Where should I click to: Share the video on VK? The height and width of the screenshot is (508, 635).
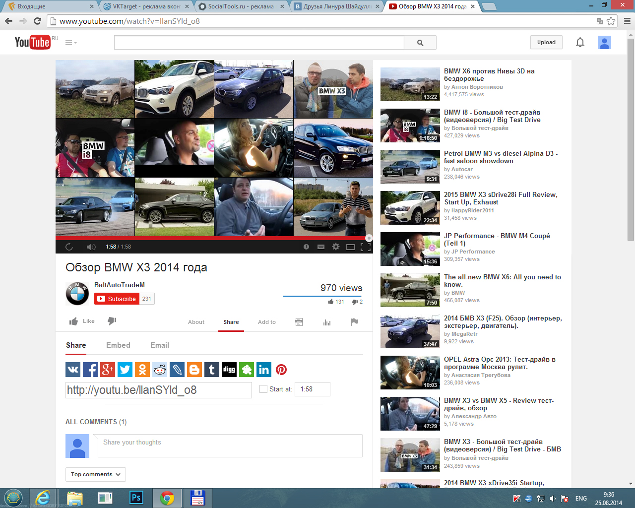pos(73,370)
